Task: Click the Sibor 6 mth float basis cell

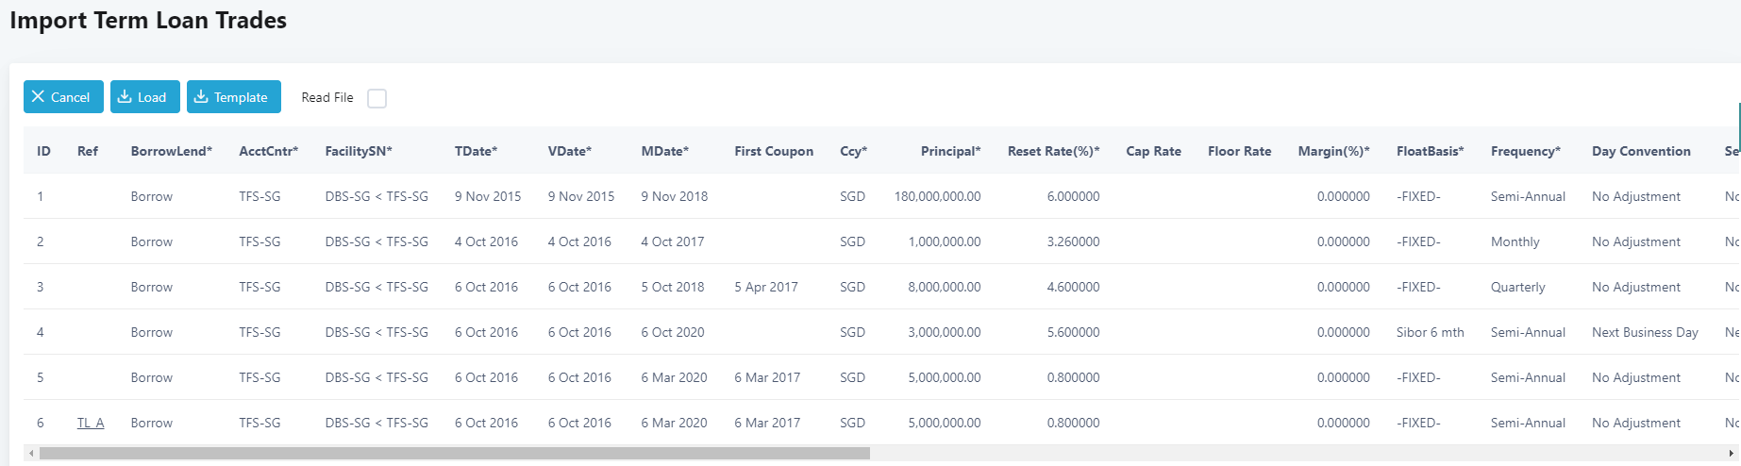Action: (1430, 332)
